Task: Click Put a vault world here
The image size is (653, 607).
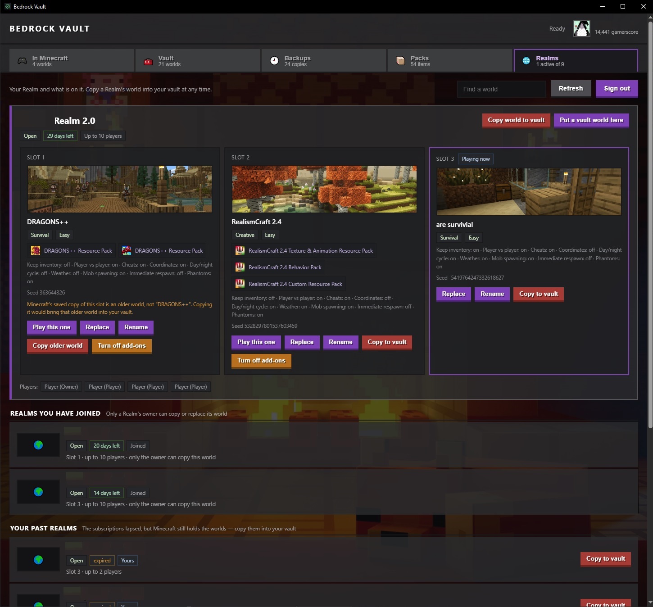Action: (x=591, y=120)
